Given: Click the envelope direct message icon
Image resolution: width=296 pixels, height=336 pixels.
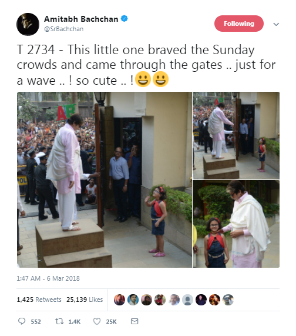Looking at the screenshot, I should (x=134, y=321).
